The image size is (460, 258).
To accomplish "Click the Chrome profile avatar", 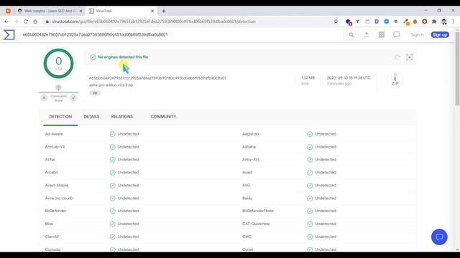I will (x=444, y=21).
